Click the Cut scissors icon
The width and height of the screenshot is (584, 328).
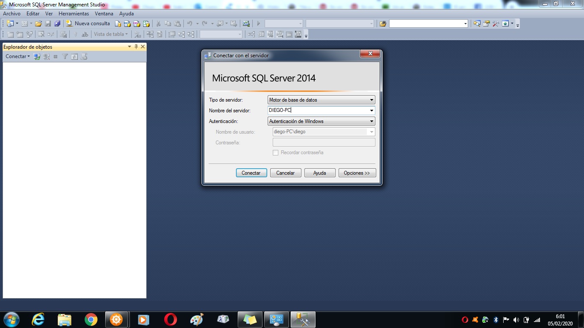158,23
